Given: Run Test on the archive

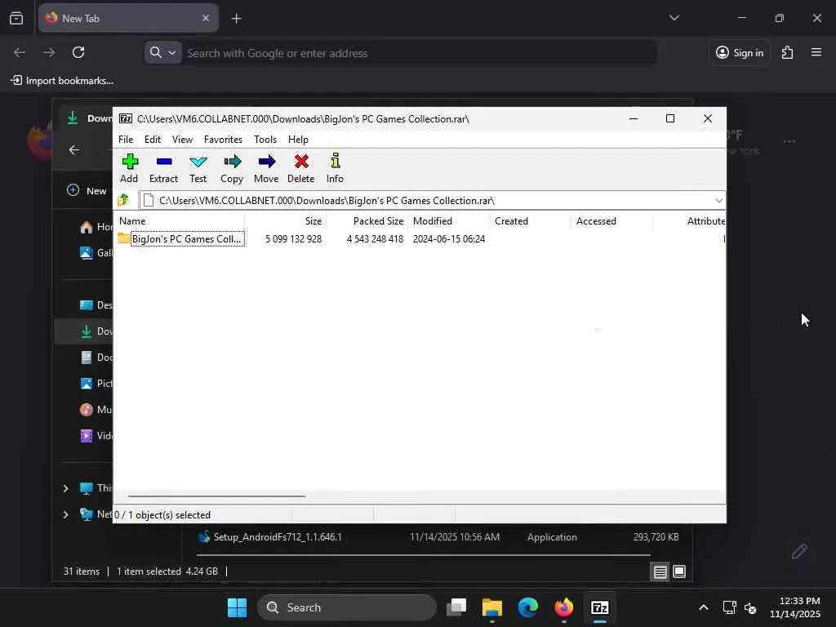Looking at the screenshot, I should pyautogui.click(x=198, y=168).
